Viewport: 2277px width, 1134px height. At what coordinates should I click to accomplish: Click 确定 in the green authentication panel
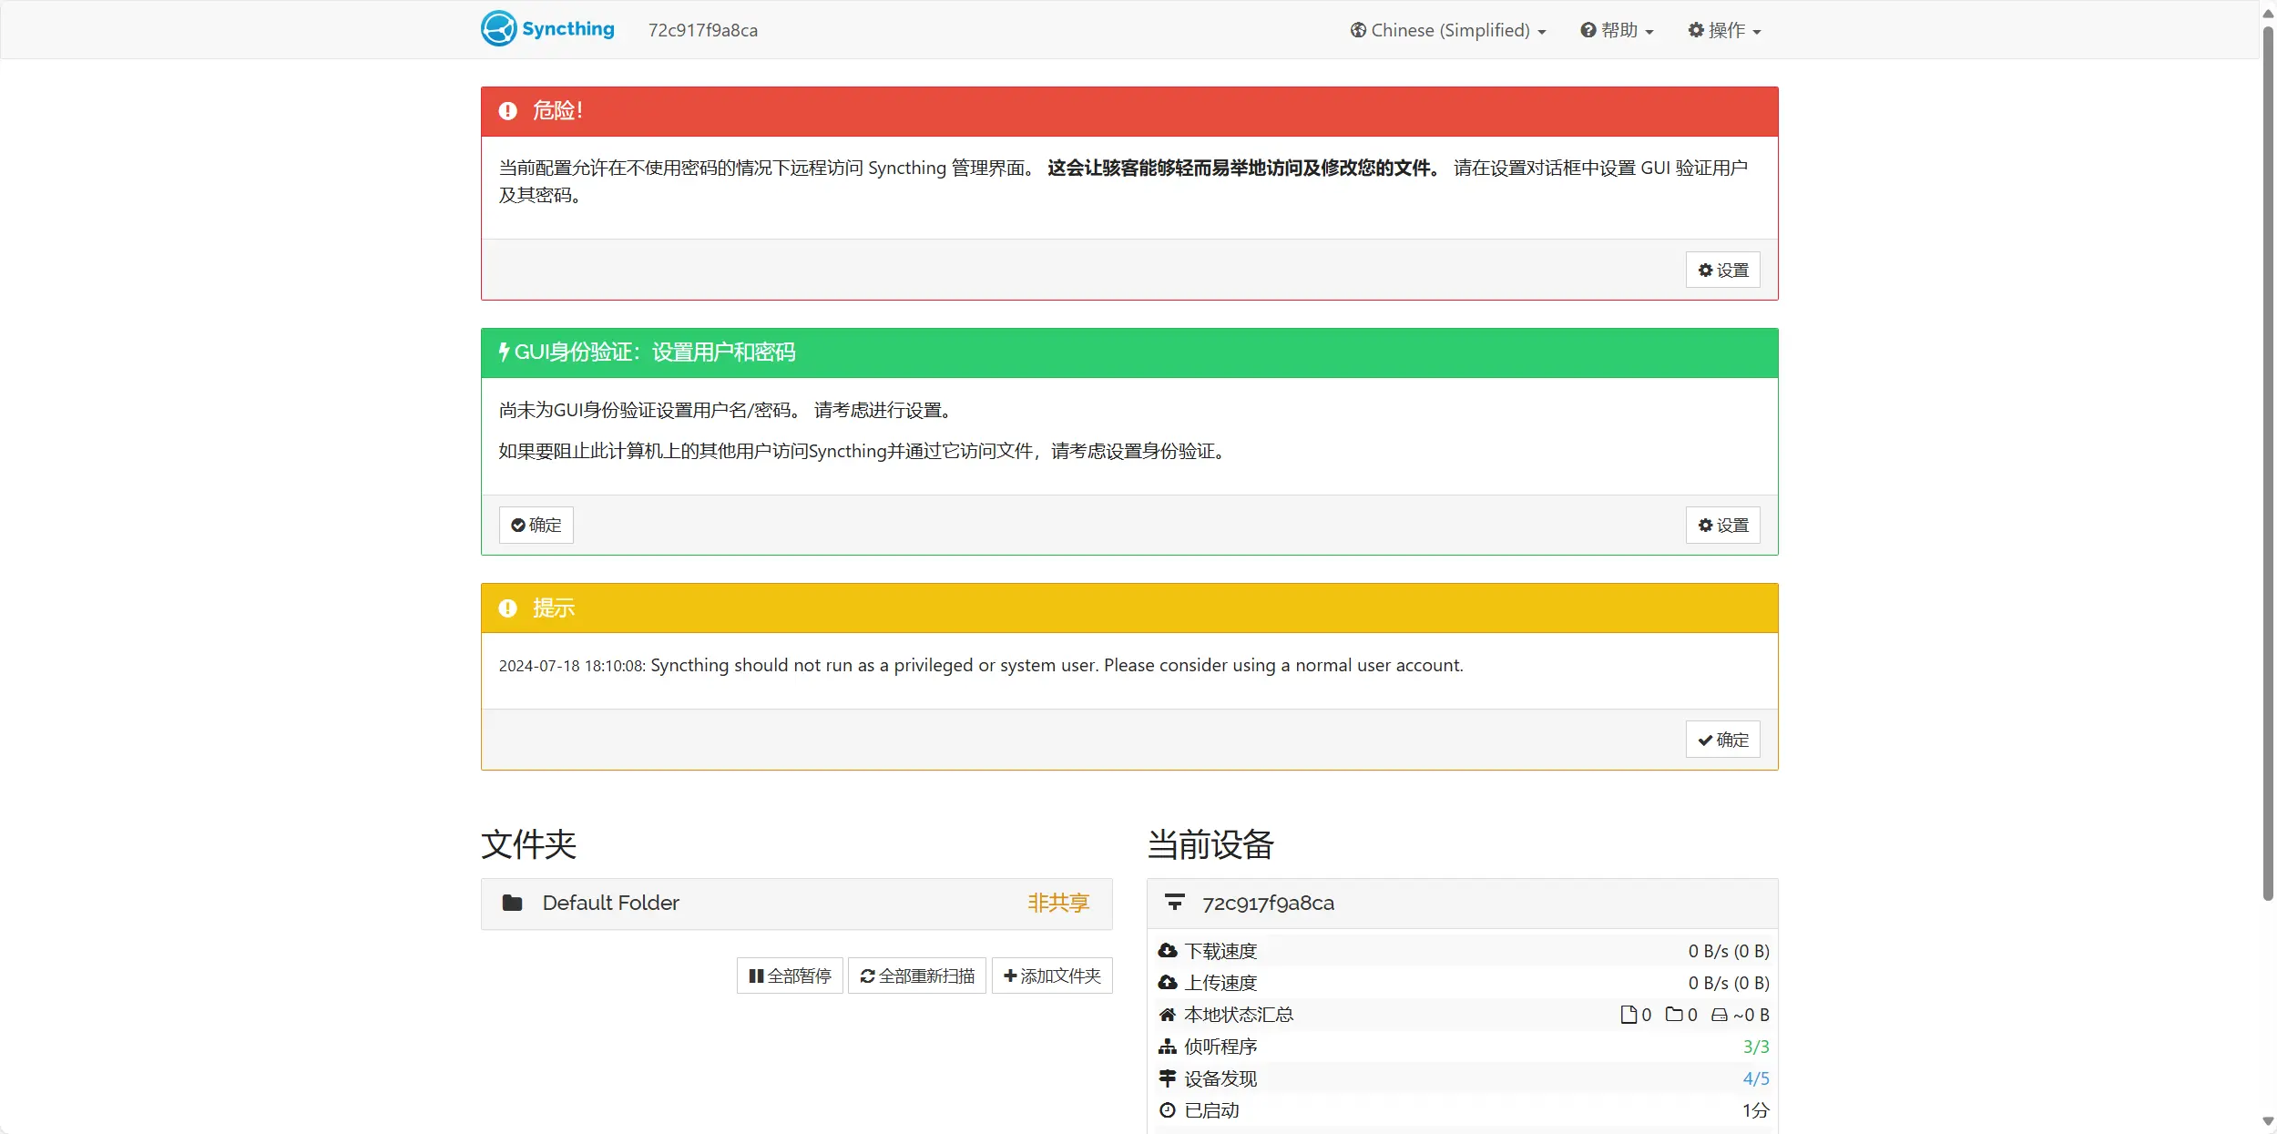point(536,526)
